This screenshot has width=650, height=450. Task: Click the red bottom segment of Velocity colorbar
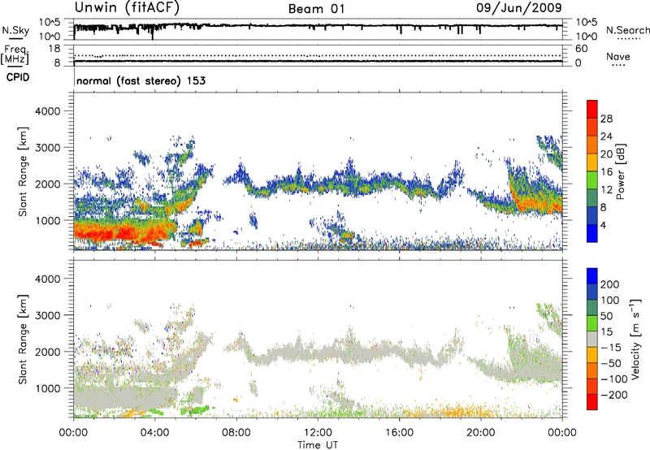[592, 402]
